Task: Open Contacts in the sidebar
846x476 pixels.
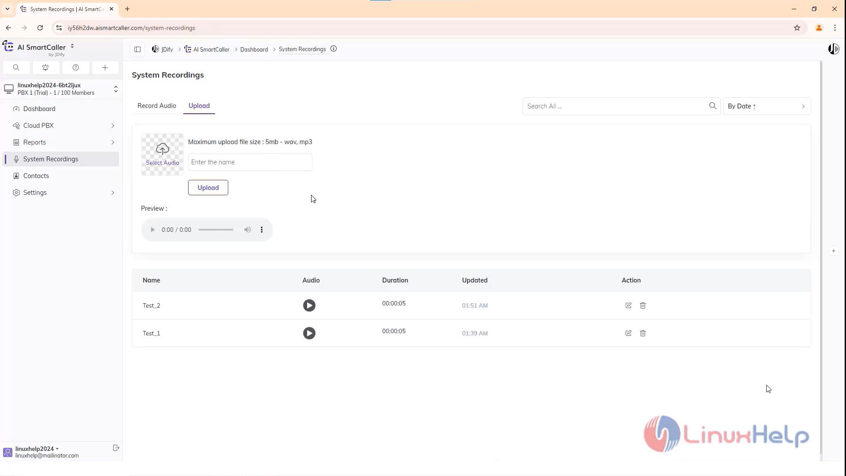Action: (x=61, y=176)
